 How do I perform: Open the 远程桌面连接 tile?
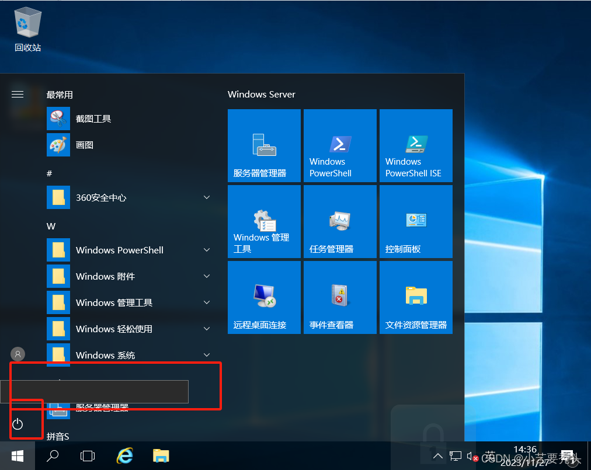[x=264, y=297]
